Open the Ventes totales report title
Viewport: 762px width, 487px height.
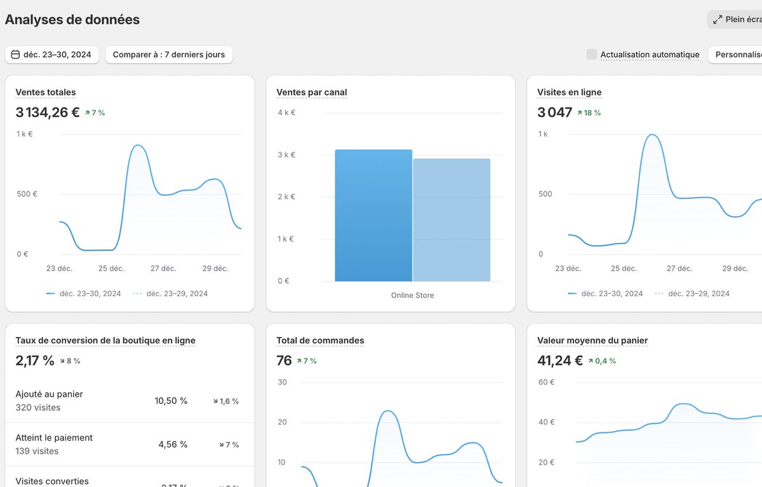tap(46, 92)
